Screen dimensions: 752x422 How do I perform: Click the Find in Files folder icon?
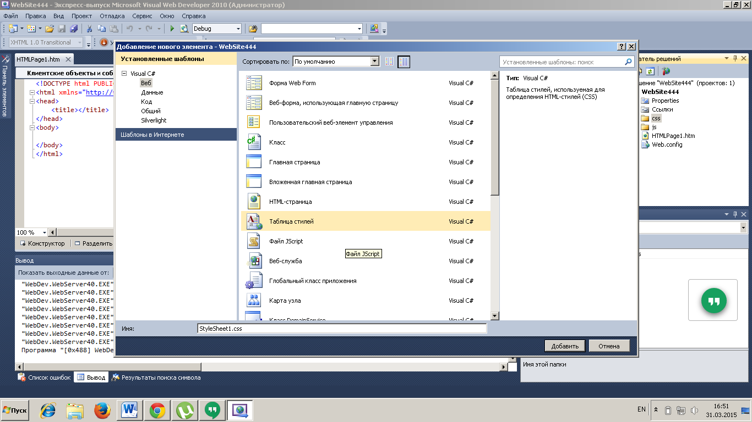point(253,29)
